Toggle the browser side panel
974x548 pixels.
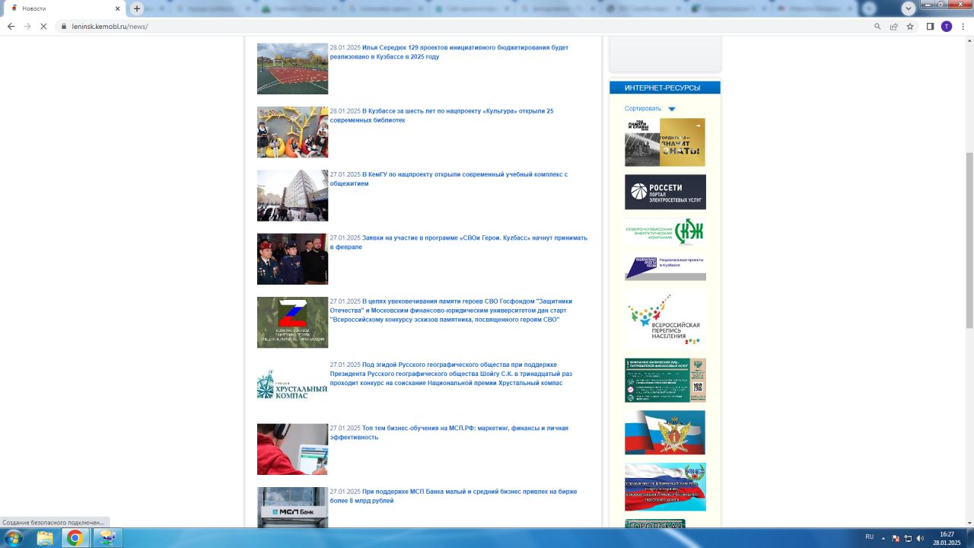point(930,26)
